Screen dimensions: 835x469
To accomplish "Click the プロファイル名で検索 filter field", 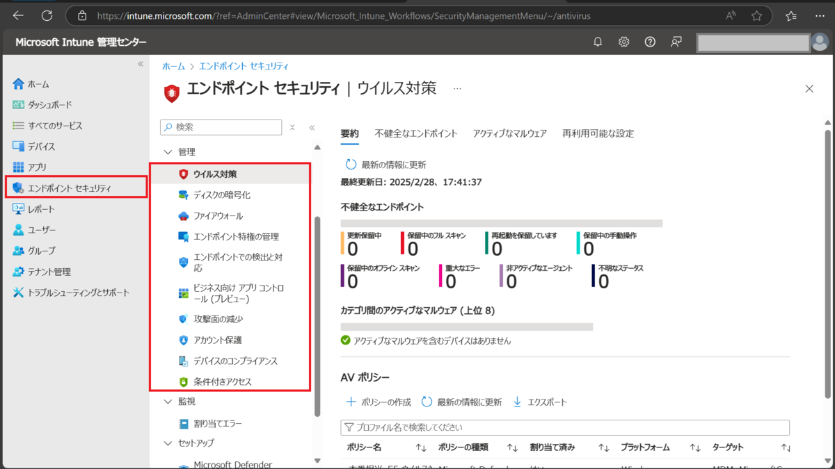I will (565, 427).
